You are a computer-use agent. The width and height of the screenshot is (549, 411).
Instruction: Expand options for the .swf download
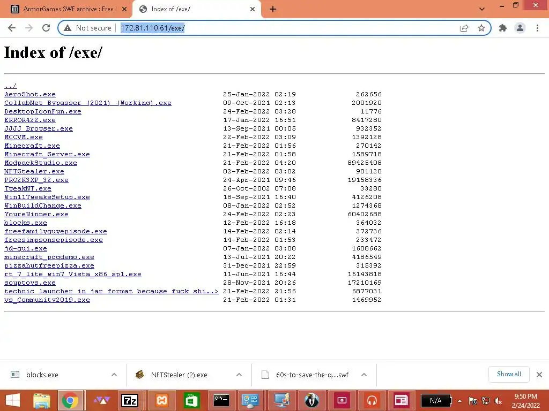click(x=364, y=375)
